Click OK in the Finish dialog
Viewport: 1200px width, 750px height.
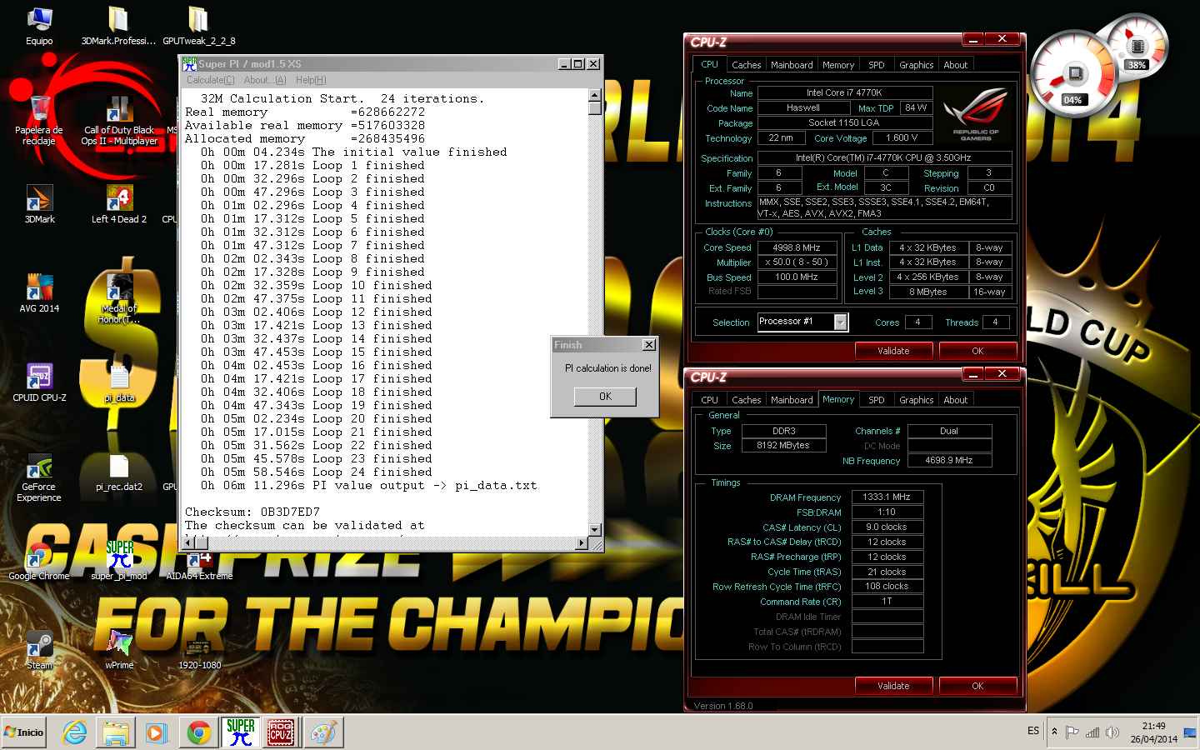click(x=605, y=397)
